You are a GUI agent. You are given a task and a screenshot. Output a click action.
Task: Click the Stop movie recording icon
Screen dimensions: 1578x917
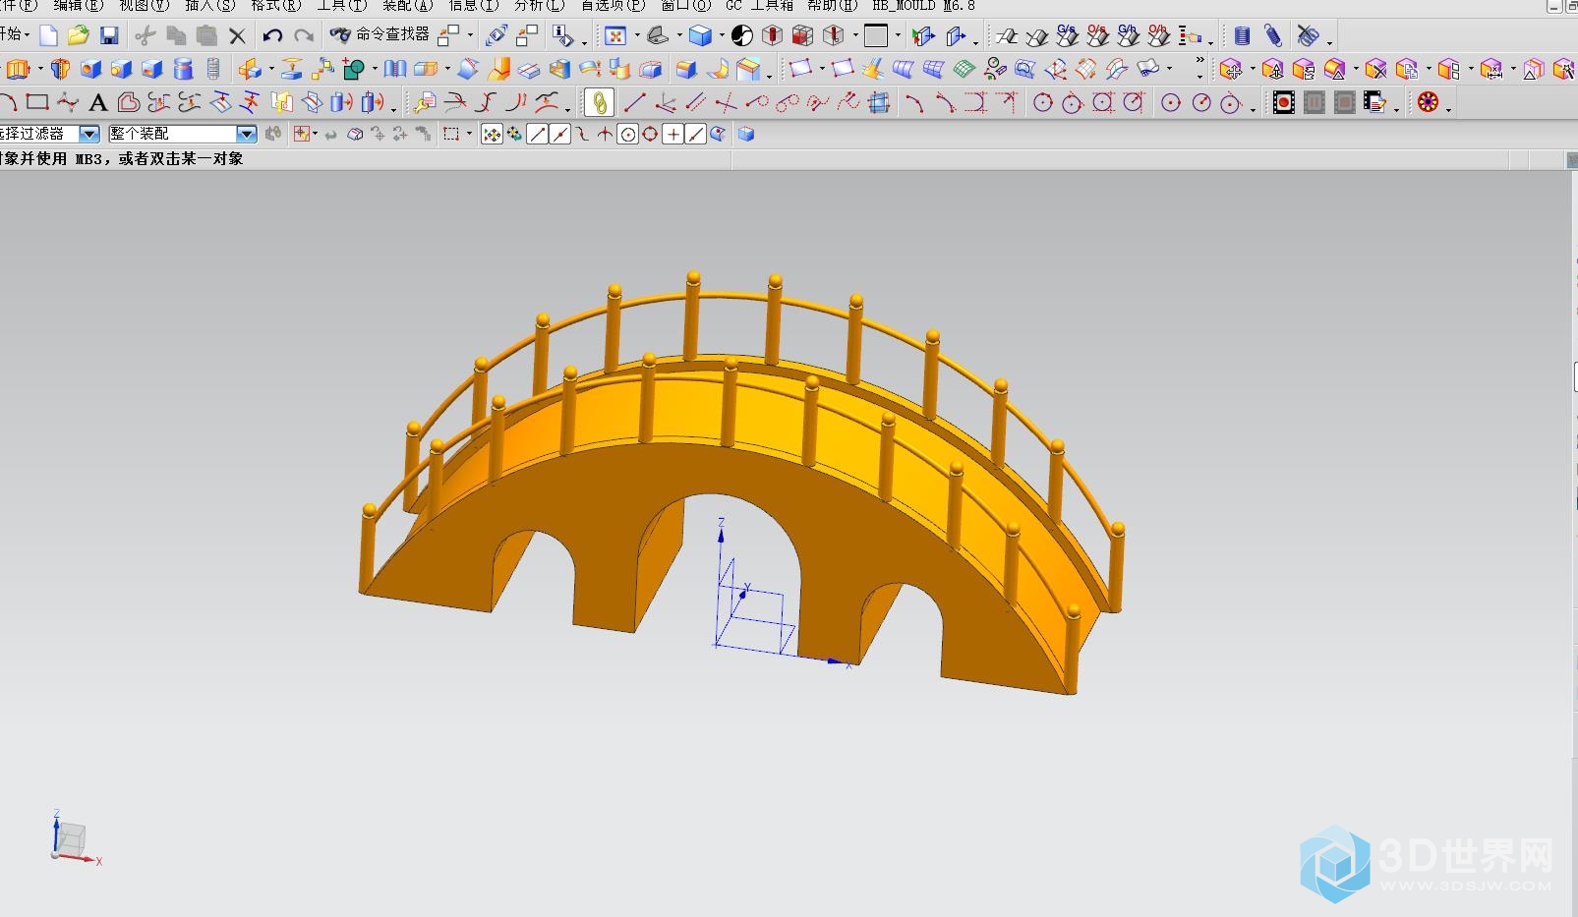click(1345, 102)
